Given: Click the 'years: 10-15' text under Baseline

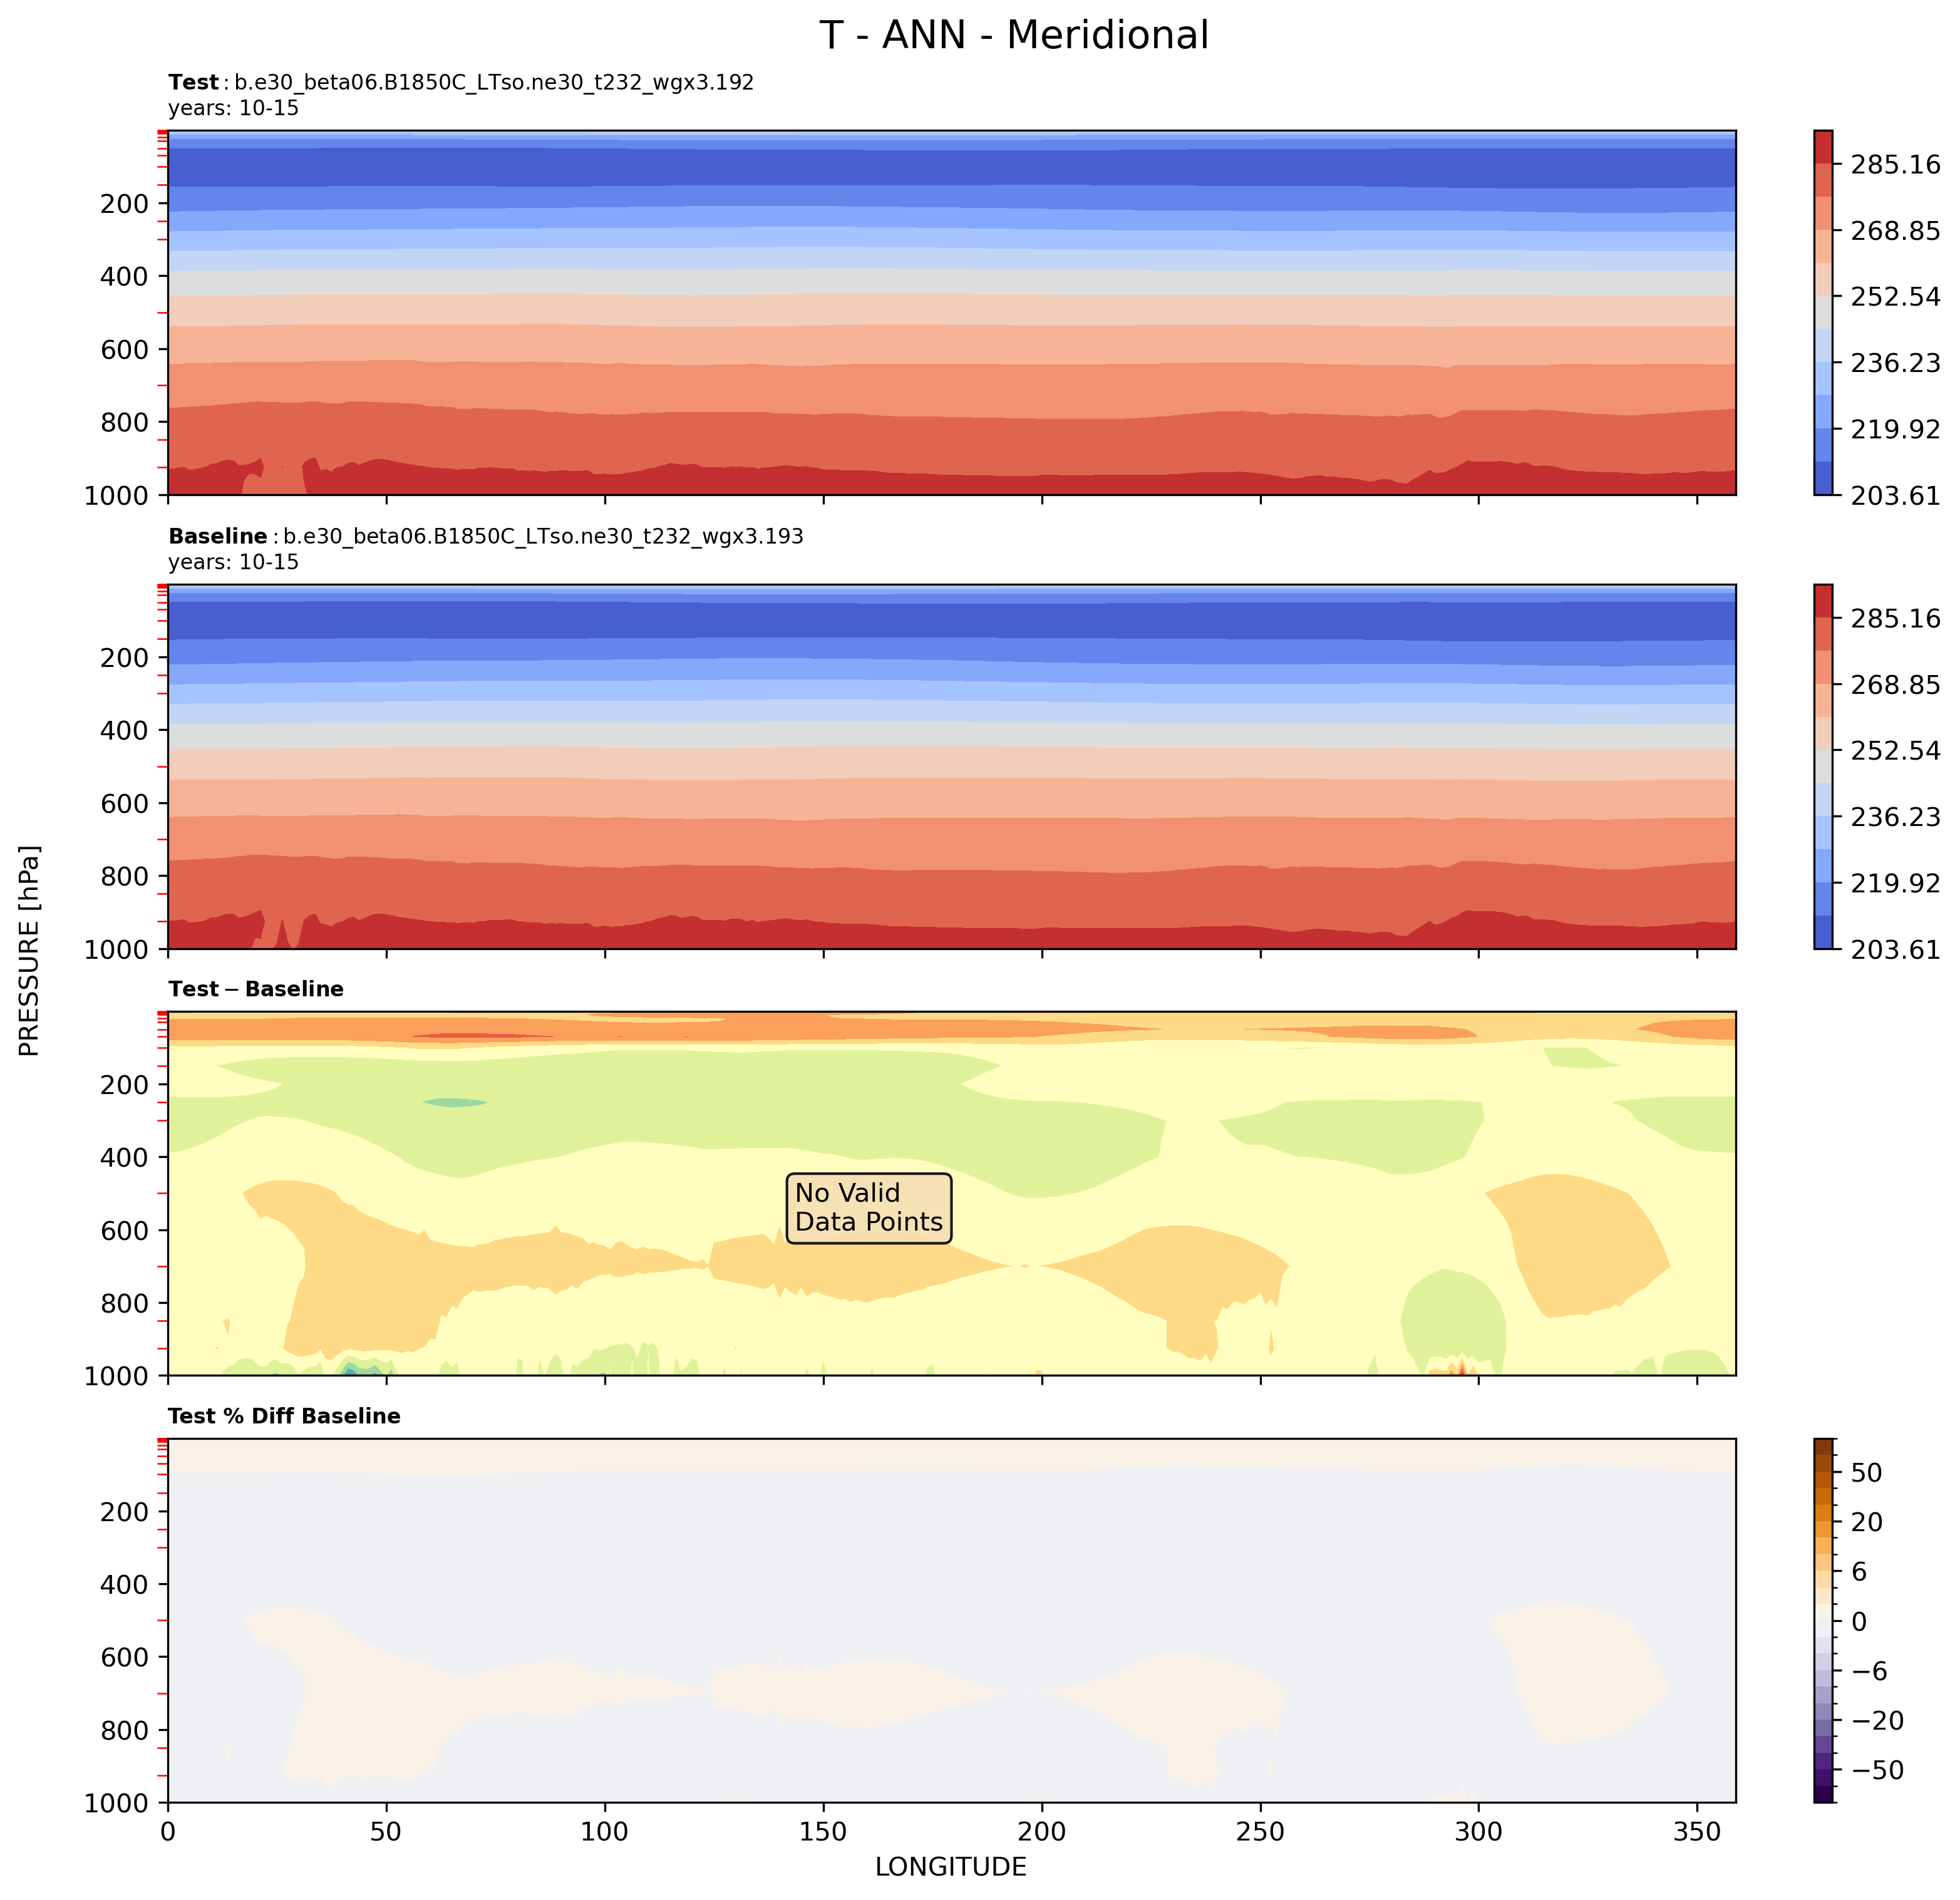Looking at the screenshot, I should (x=233, y=562).
